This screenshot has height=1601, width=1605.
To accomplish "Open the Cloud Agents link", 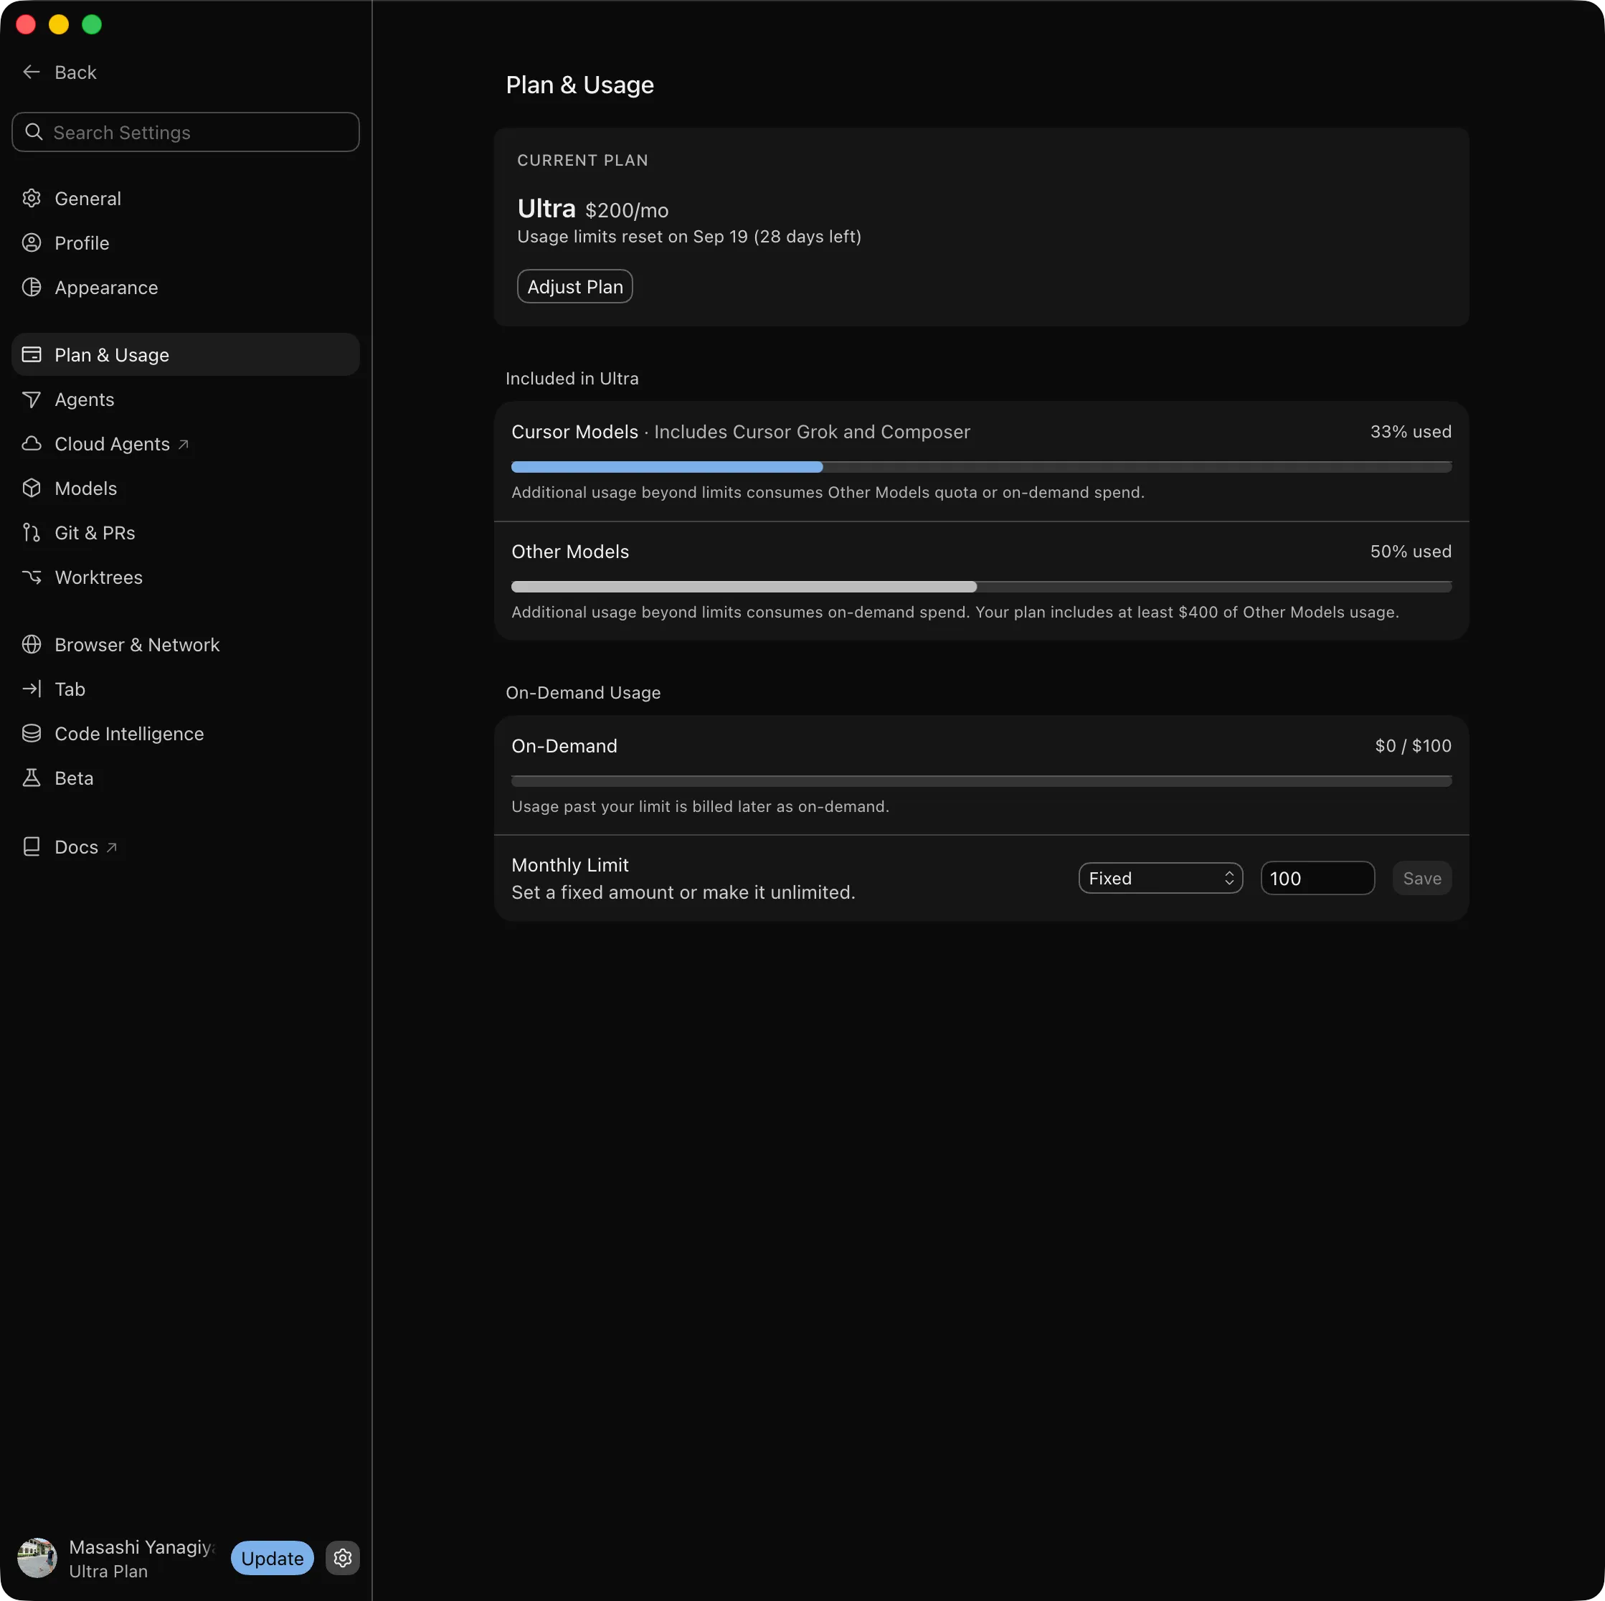I will pyautogui.click(x=185, y=444).
